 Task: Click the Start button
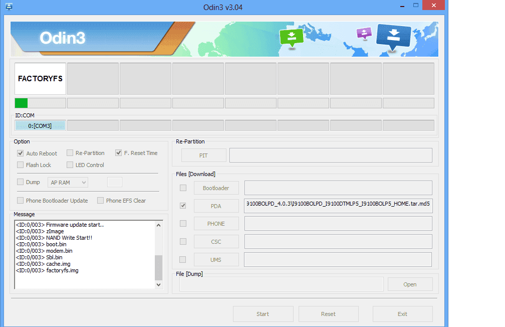tap(263, 314)
